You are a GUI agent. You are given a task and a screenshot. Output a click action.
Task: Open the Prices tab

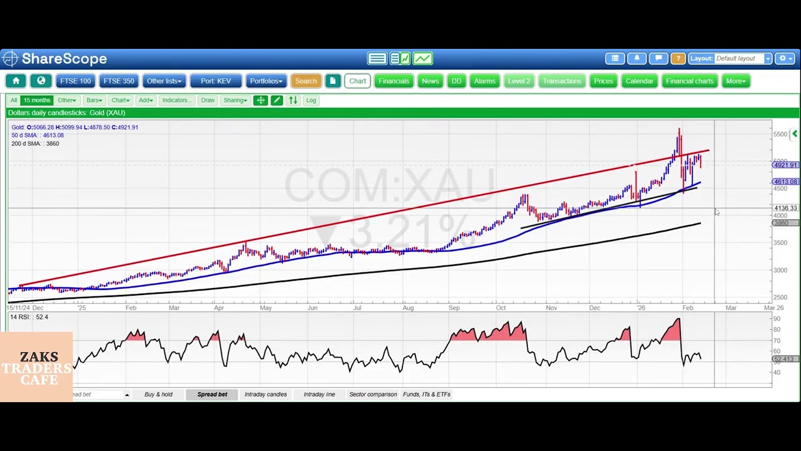click(x=603, y=81)
